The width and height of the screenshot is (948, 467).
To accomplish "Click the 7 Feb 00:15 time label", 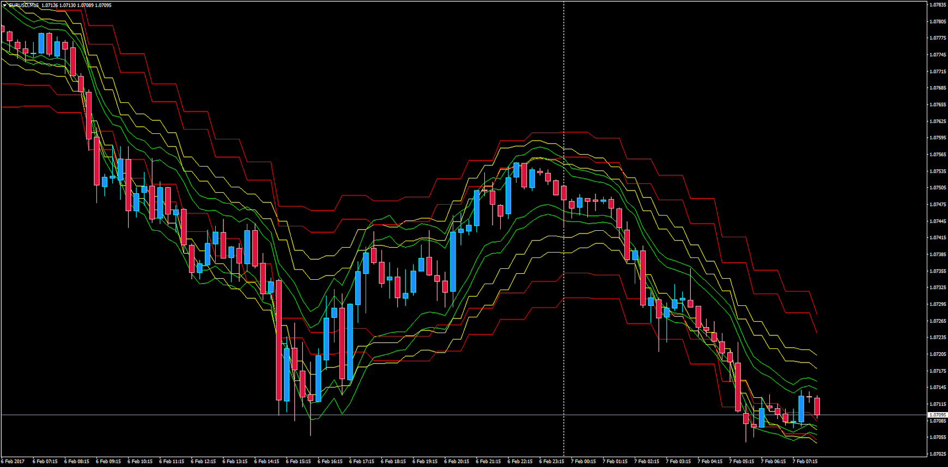I will tap(584, 462).
